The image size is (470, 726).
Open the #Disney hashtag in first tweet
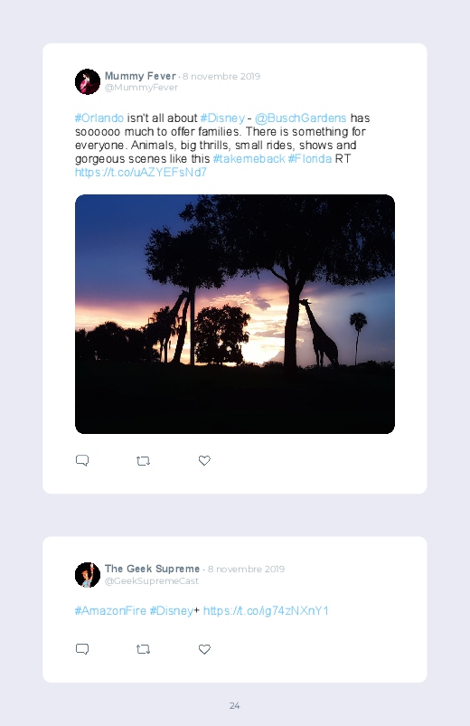(x=222, y=118)
